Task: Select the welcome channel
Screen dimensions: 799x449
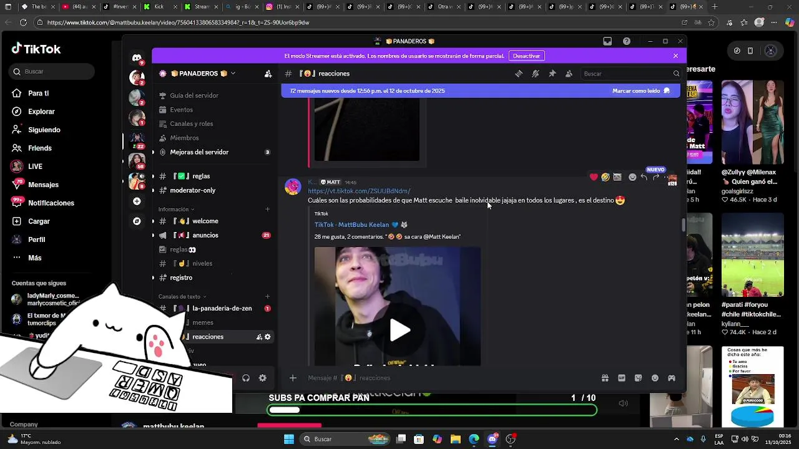Action: tap(212, 221)
